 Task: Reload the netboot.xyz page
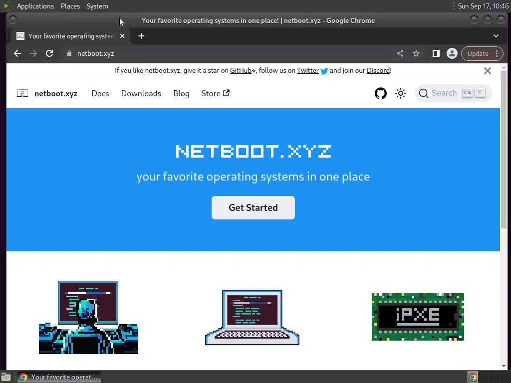pos(49,53)
